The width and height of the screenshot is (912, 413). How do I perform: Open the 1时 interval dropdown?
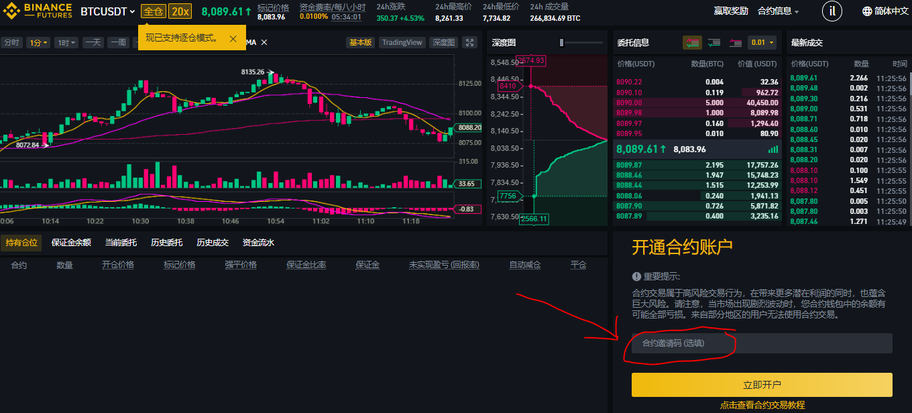click(x=66, y=42)
